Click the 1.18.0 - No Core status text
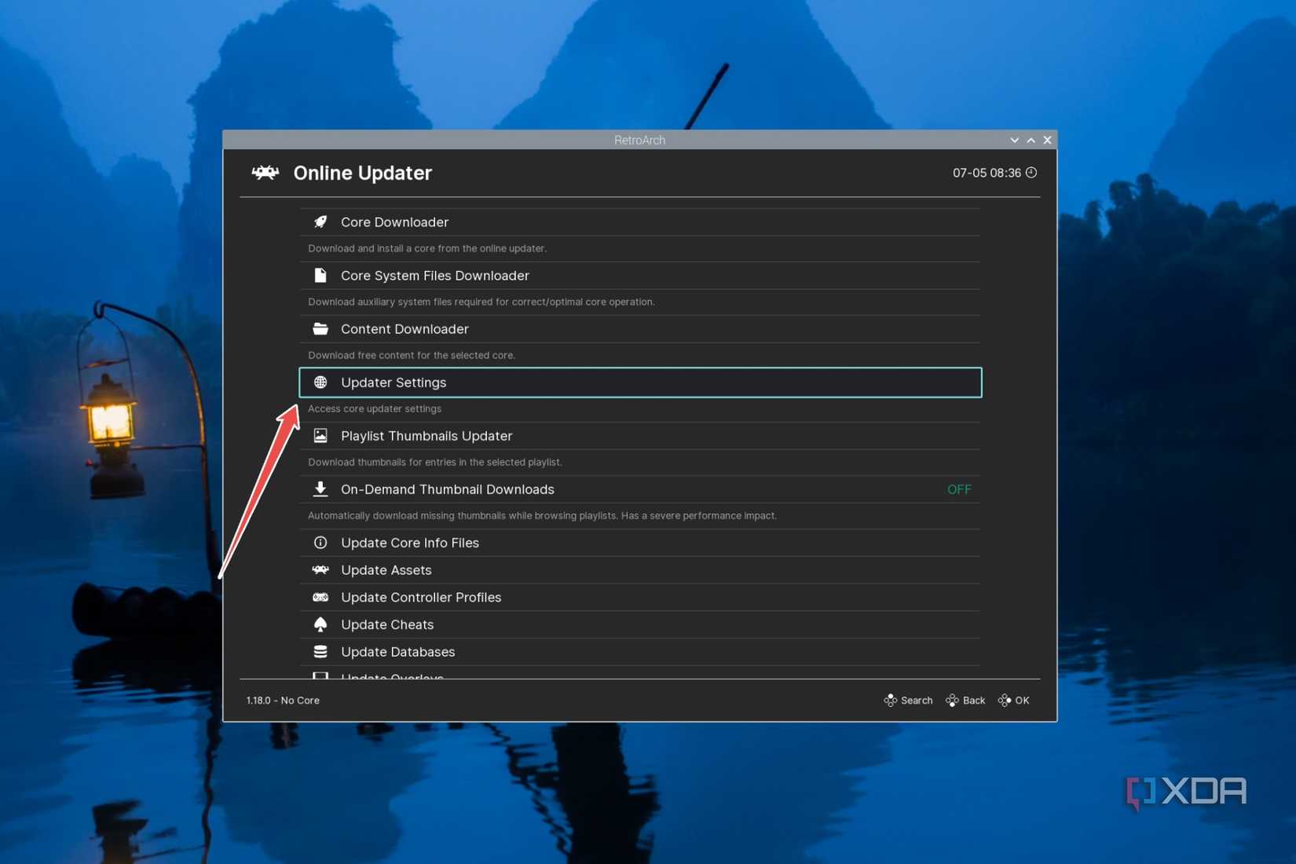Viewport: 1296px width, 864px height. [283, 700]
